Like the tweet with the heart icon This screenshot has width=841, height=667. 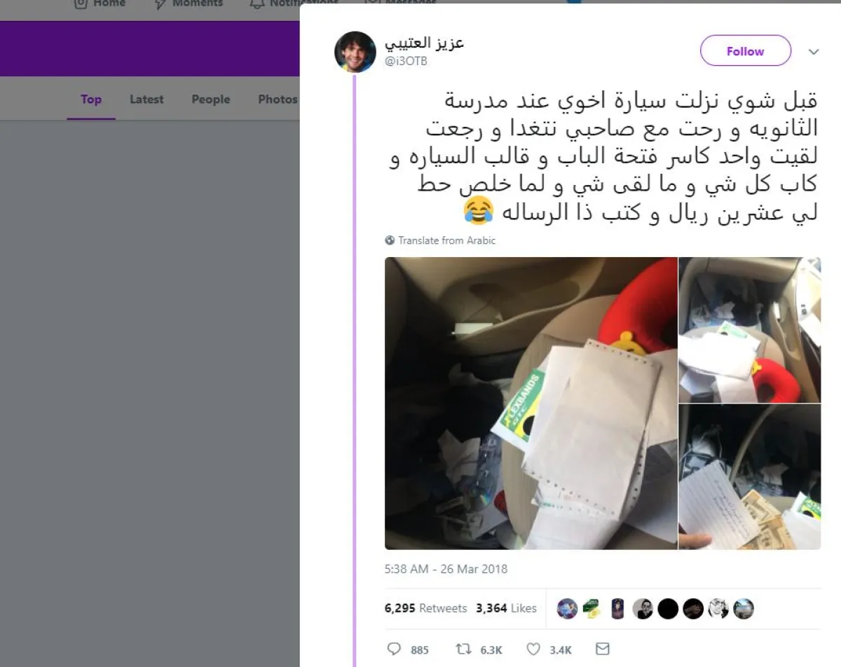coord(533,649)
